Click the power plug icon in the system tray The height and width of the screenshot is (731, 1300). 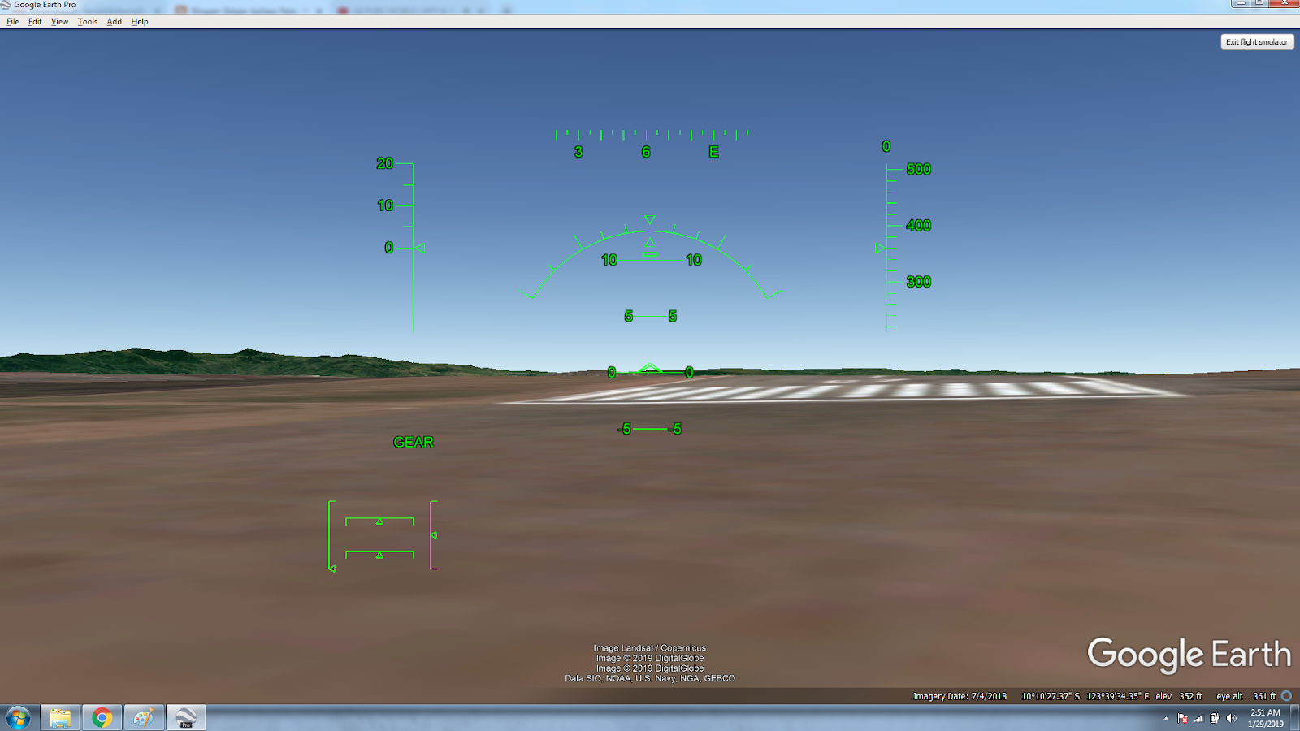1214,718
